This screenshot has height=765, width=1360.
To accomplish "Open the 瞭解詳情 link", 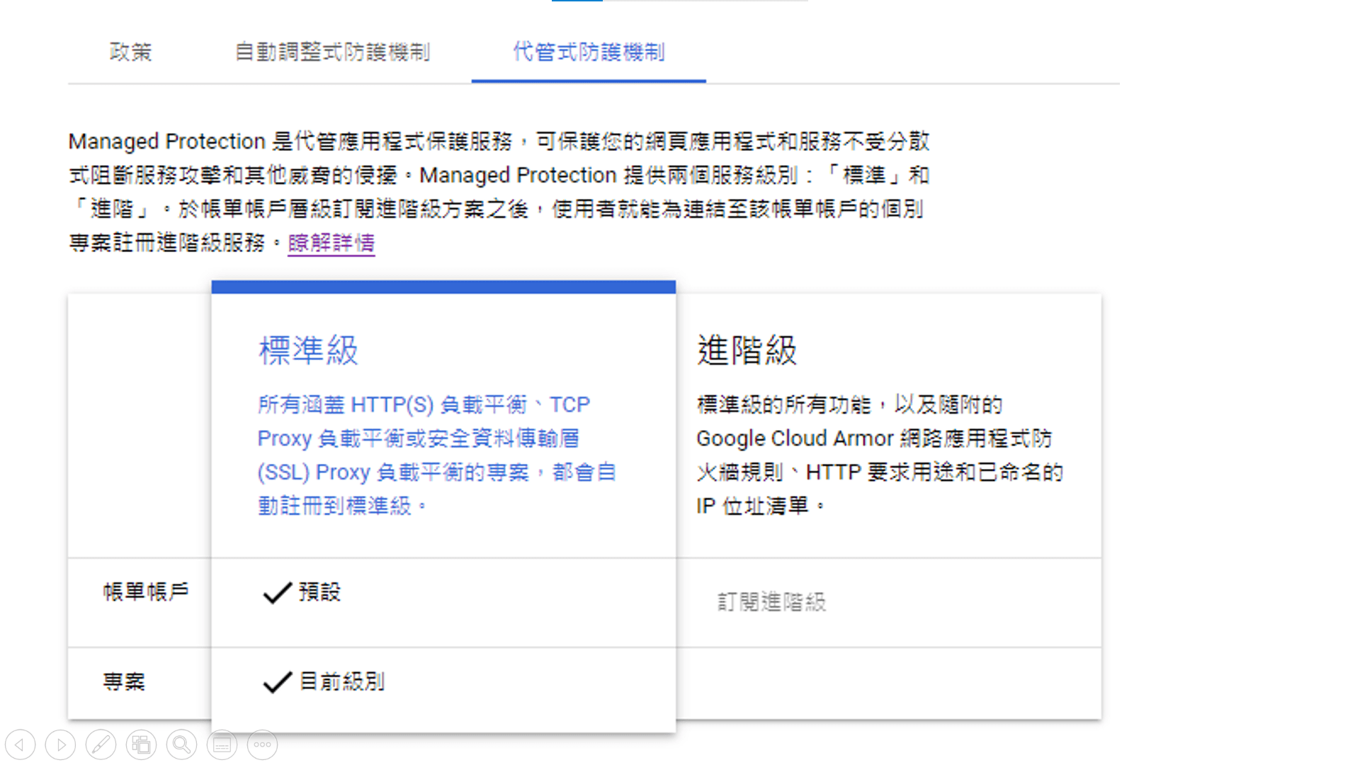I will [x=331, y=243].
